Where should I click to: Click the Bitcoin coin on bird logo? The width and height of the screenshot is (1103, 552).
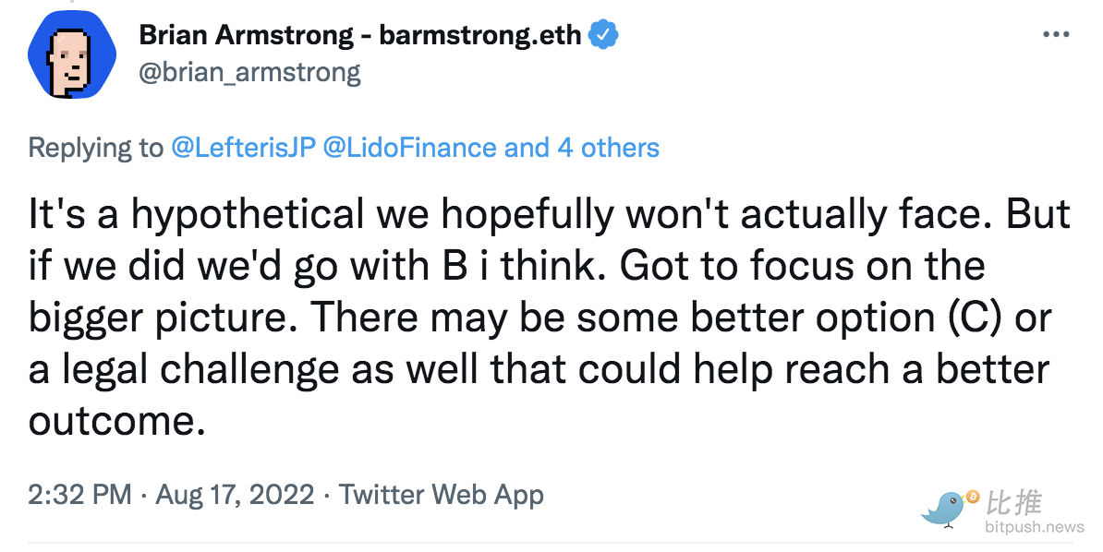[973, 497]
